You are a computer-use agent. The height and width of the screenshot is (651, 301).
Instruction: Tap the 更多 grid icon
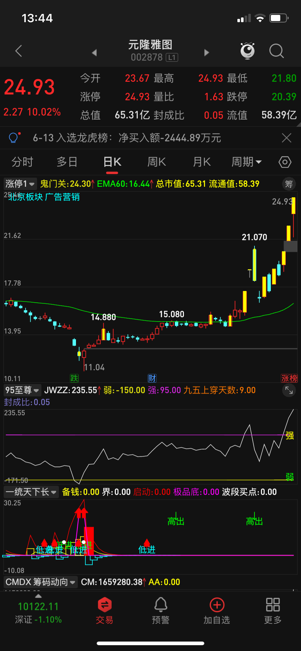(x=273, y=611)
